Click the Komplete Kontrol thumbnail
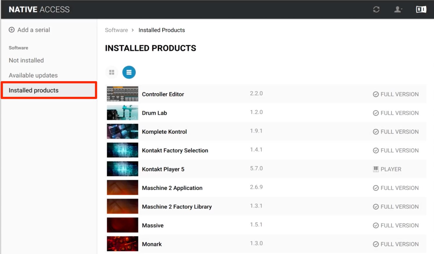This screenshot has height=254, width=434. [x=122, y=131]
